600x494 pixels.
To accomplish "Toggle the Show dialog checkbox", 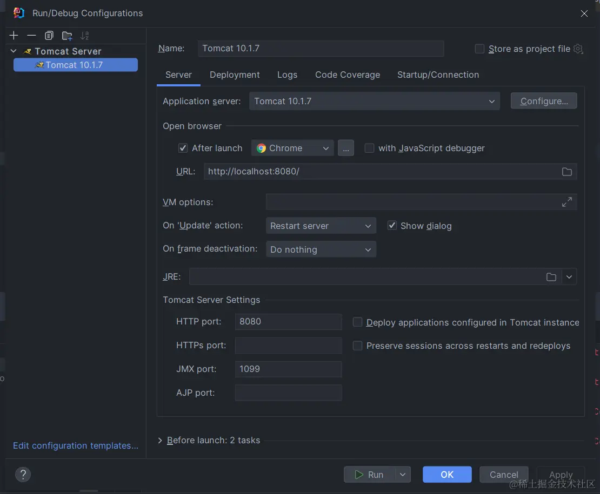I will [392, 226].
